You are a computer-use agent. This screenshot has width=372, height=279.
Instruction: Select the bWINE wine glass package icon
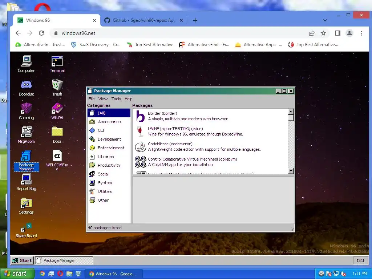pos(140,131)
